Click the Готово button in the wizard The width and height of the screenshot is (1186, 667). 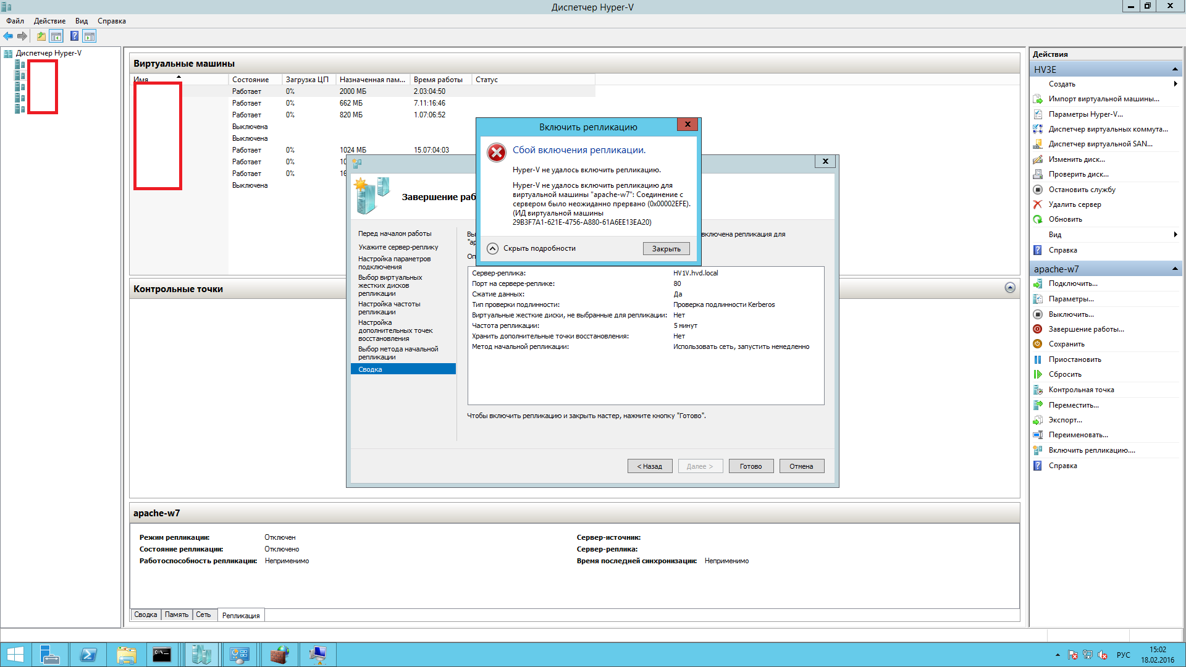751,466
